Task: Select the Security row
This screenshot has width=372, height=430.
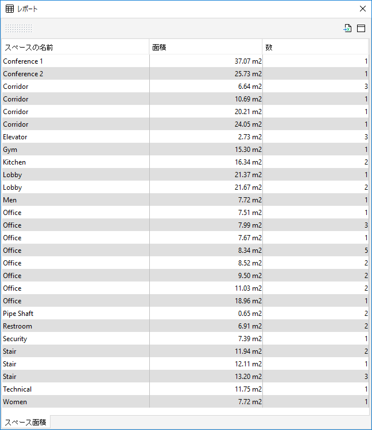Action: point(185,339)
